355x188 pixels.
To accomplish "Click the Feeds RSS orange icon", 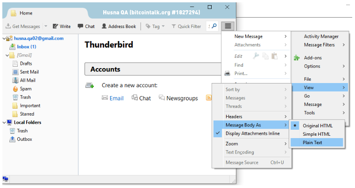I will (x=208, y=97).
